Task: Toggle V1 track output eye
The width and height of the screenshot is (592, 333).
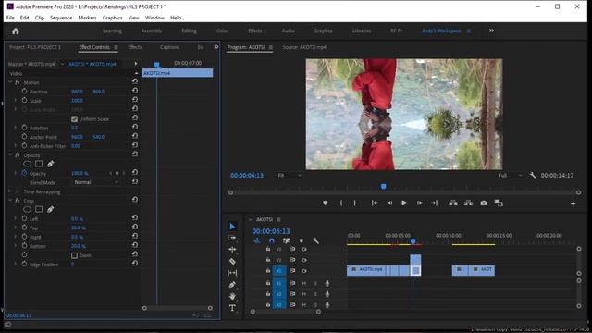Action: [x=304, y=271]
